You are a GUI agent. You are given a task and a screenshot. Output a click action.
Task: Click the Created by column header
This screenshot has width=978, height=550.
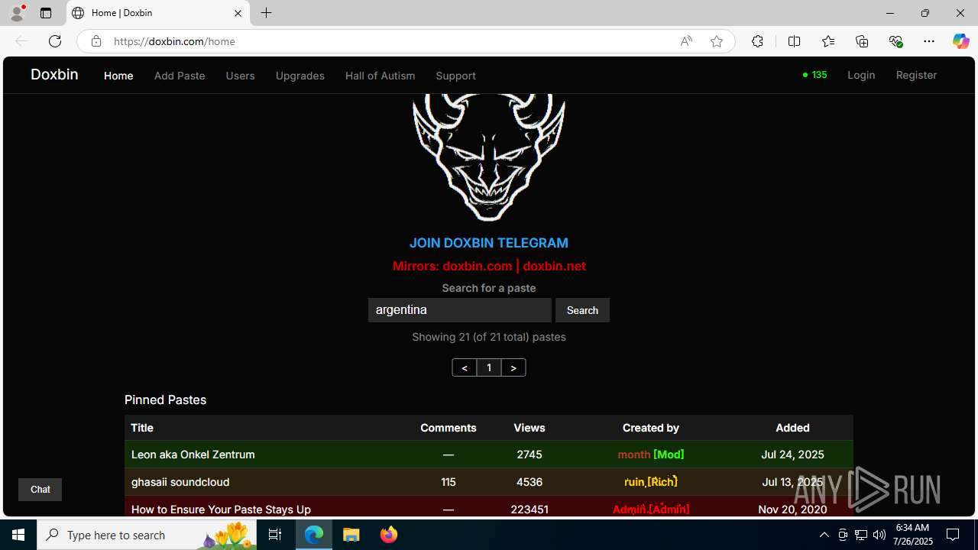tap(651, 428)
